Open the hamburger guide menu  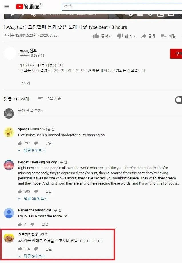(x=7, y=7)
